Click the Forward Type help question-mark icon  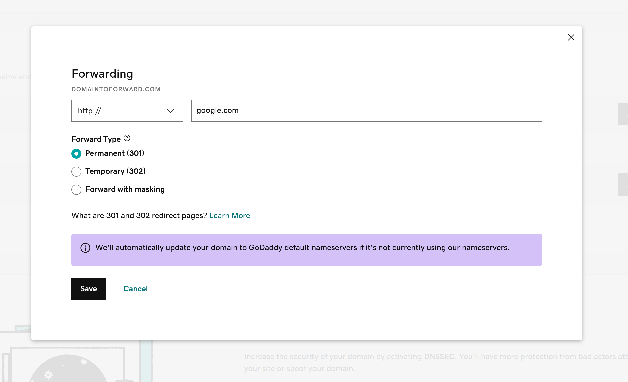(127, 138)
